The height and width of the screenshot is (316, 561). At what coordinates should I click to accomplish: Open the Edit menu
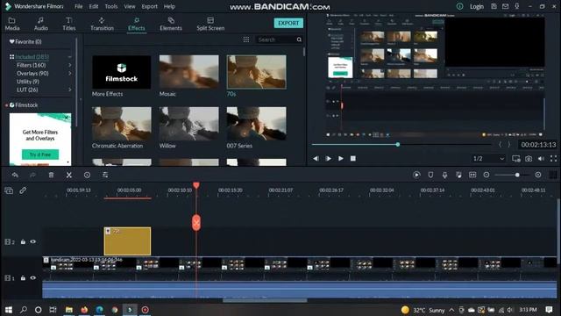(x=94, y=6)
